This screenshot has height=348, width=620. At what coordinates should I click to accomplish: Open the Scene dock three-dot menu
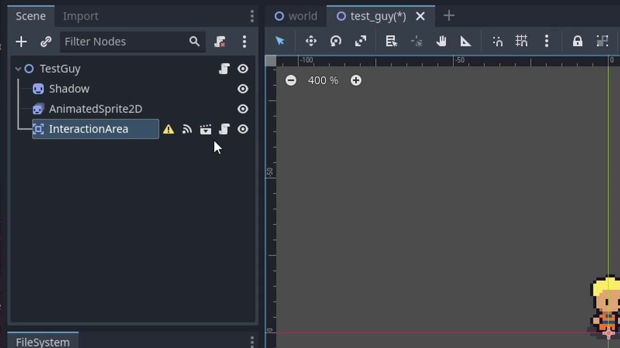pos(252,16)
